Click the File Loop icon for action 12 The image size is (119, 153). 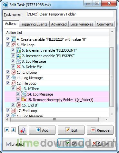pyautogui.click(x=14, y=83)
